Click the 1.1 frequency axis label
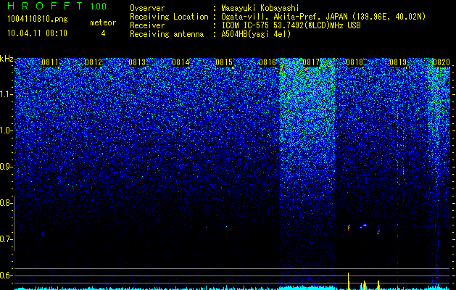Viewport: 456px width, 290px height. pyautogui.click(x=5, y=94)
